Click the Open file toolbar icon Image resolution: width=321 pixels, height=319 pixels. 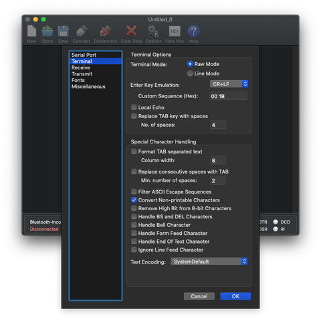click(x=47, y=31)
